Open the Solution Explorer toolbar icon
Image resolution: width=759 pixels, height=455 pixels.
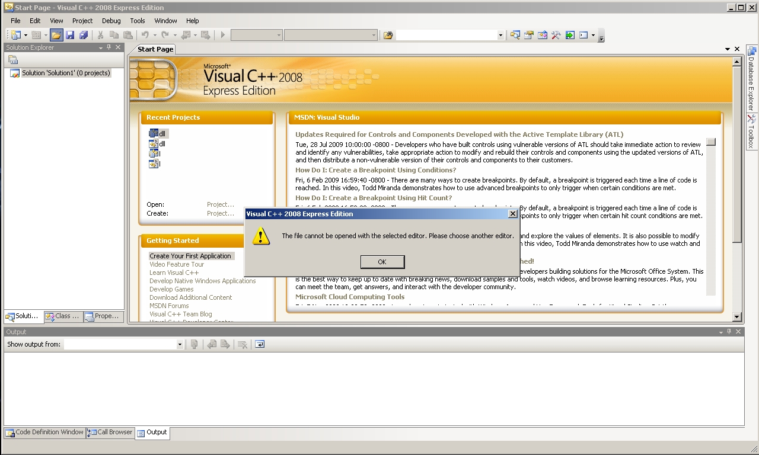point(515,35)
